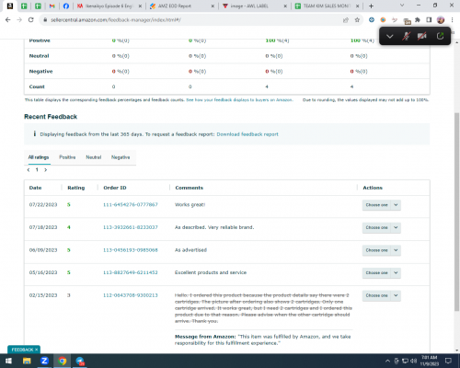Image resolution: width=460 pixels, height=368 pixels.
Task: Open a new browser tab
Action: (x=371, y=6)
